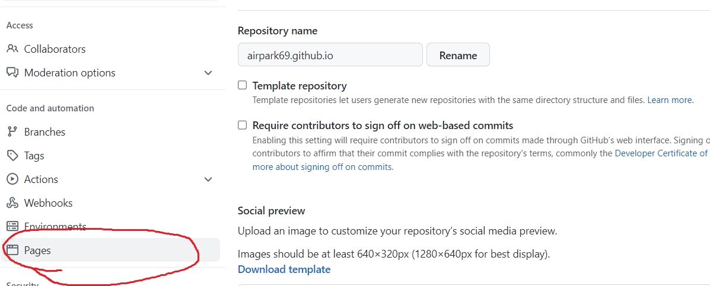Check Require contributors to sign off

[x=242, y=125]
